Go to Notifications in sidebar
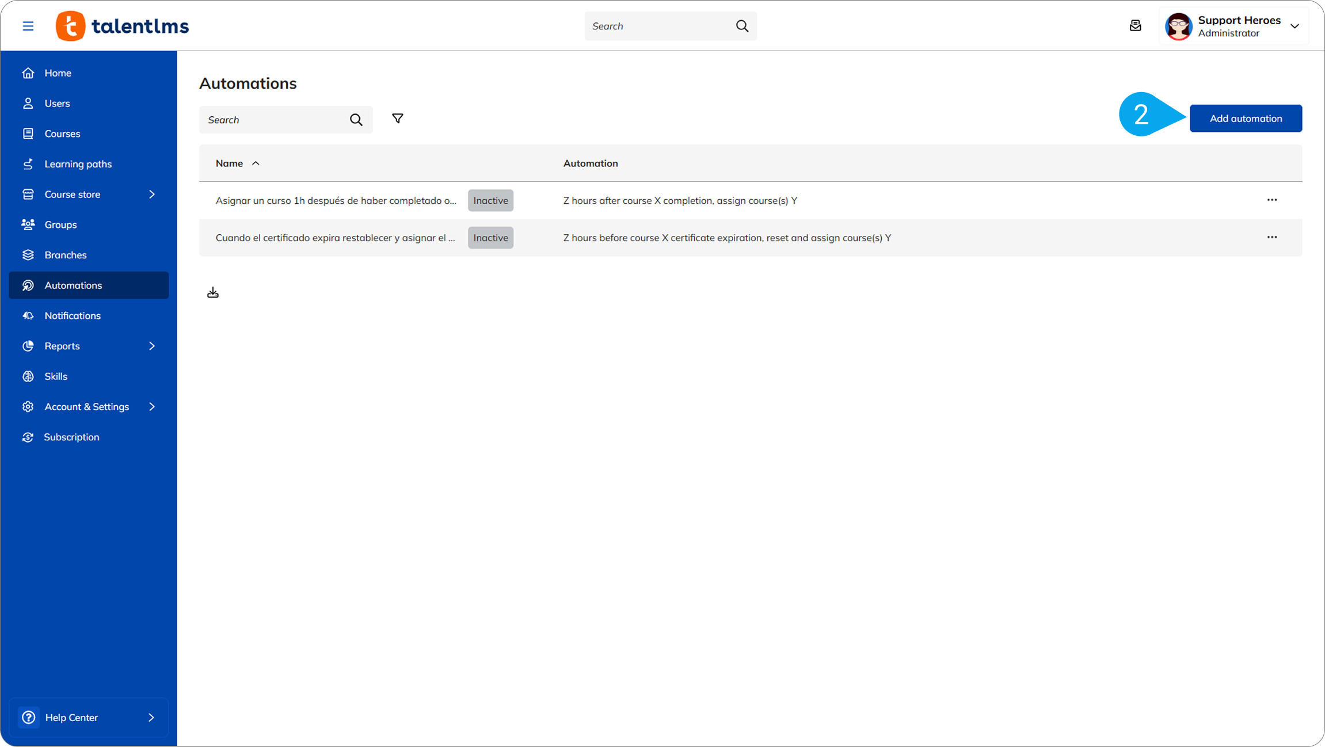Screen dimensions: 1325x747 click(73, 316)
